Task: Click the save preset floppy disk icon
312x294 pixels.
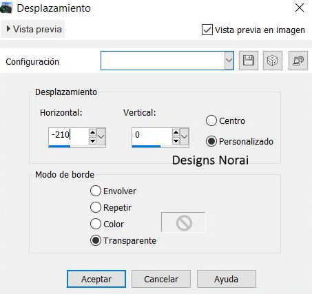Action: (x=249, y=61)
